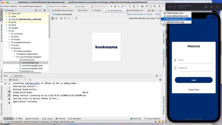Collapse the ios folder
This screenshot has height=125, width=222.
[7, 31]
